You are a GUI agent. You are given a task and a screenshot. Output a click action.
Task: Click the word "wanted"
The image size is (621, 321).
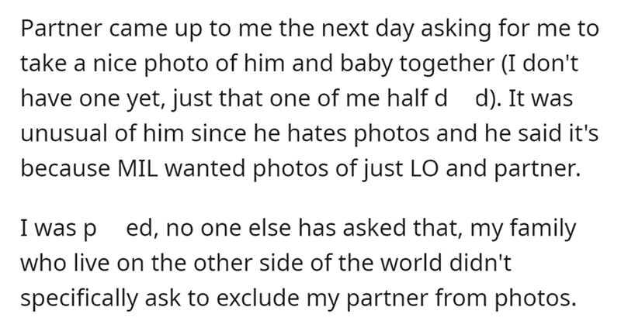coord(205,168)
